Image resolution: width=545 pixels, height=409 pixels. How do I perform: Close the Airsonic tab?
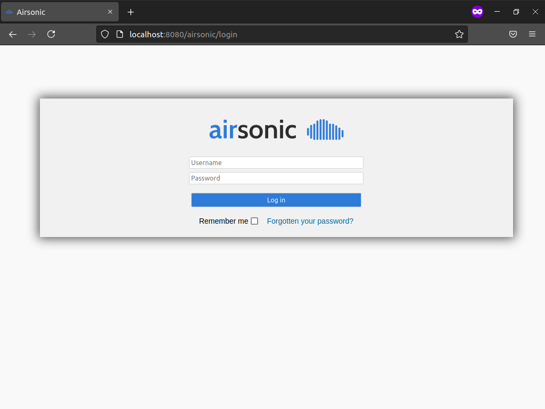[110, 12]
